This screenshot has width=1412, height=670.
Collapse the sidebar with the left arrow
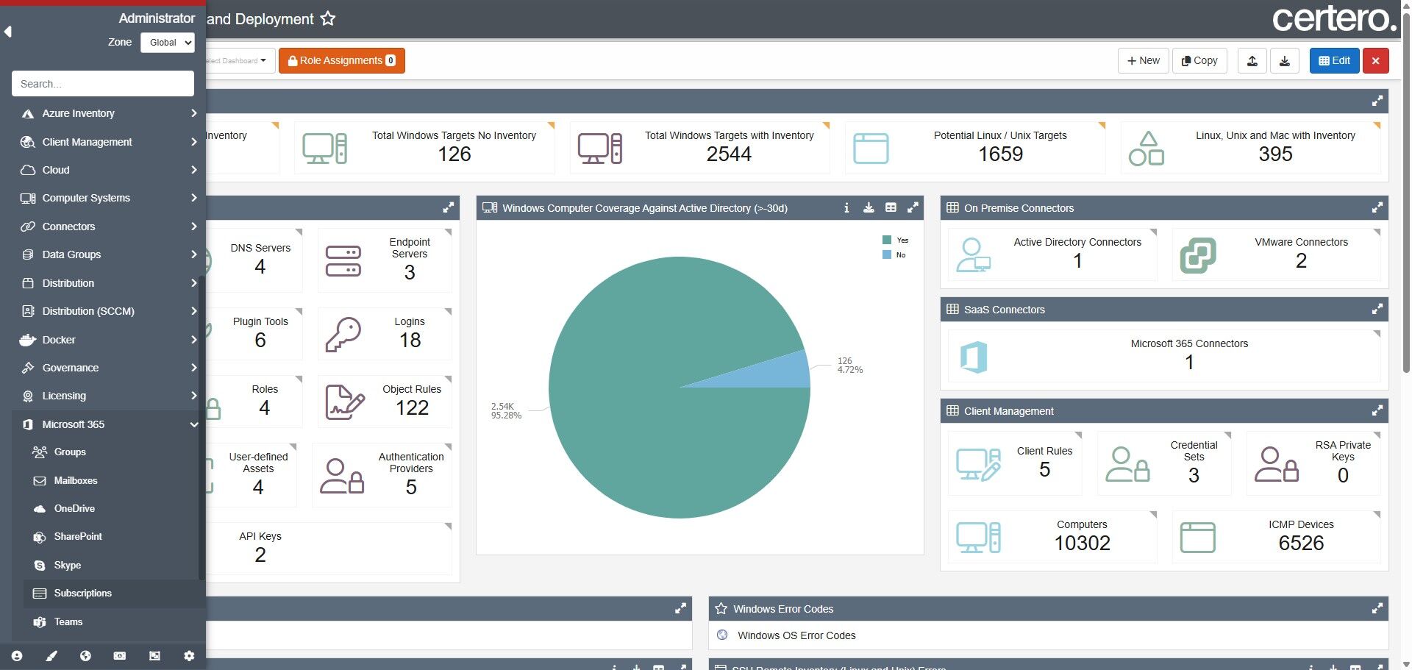point(8,31)
